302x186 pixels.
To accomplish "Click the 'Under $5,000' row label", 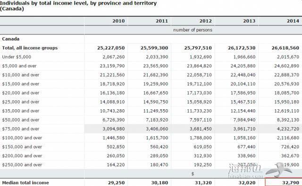I will [17, 57].
